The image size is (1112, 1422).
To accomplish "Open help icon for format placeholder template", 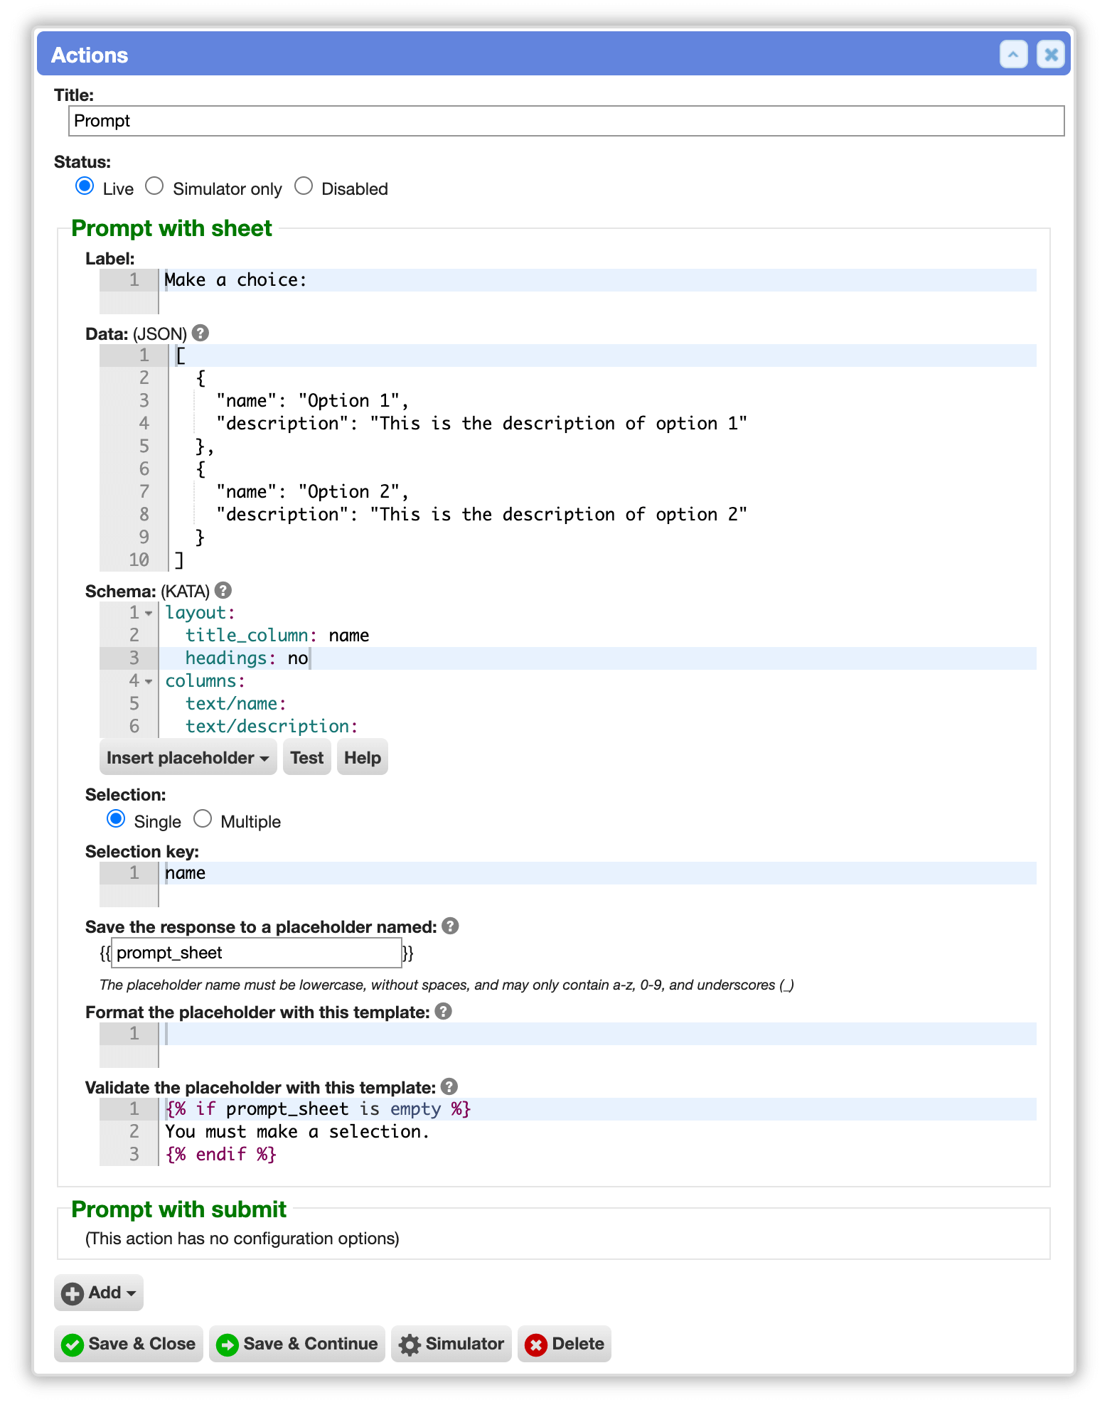I will pyautogui.click(x=443, y=1011).
